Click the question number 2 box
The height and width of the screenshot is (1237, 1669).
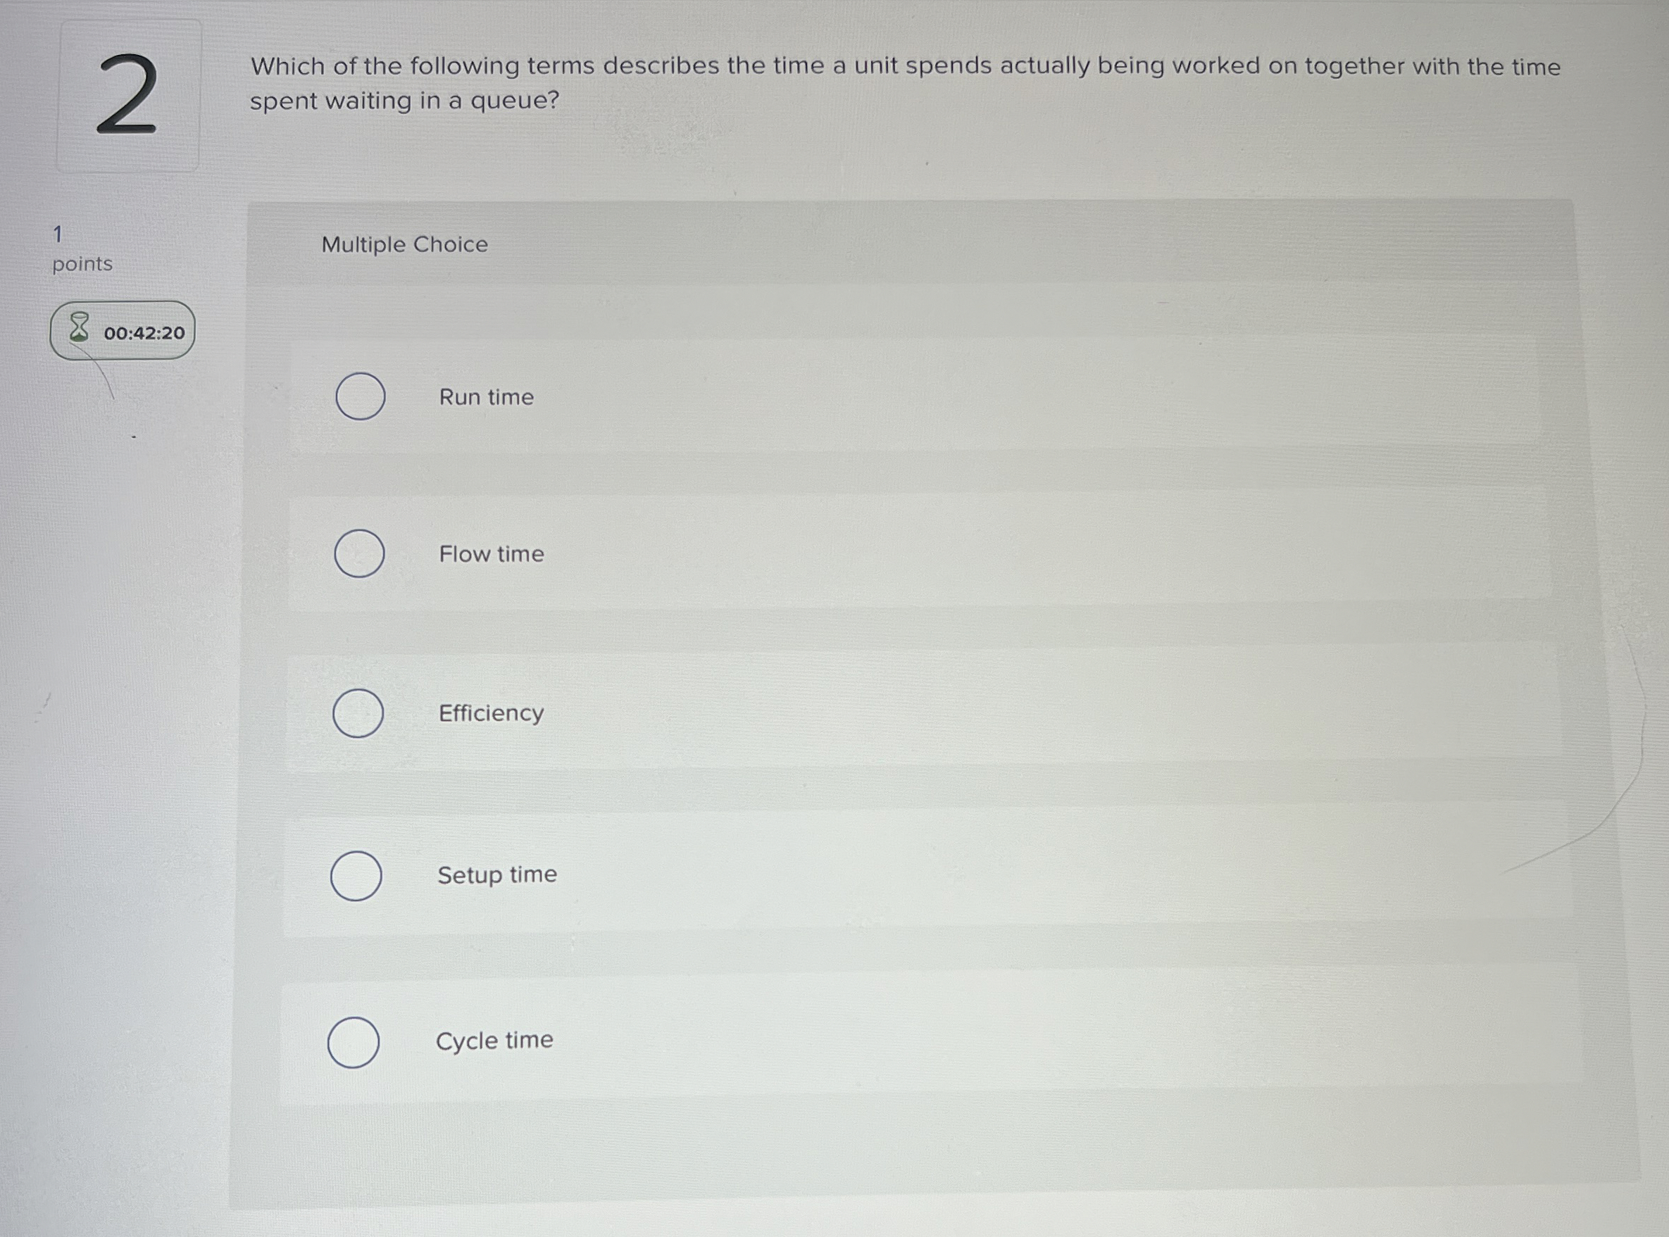(128, 96)
